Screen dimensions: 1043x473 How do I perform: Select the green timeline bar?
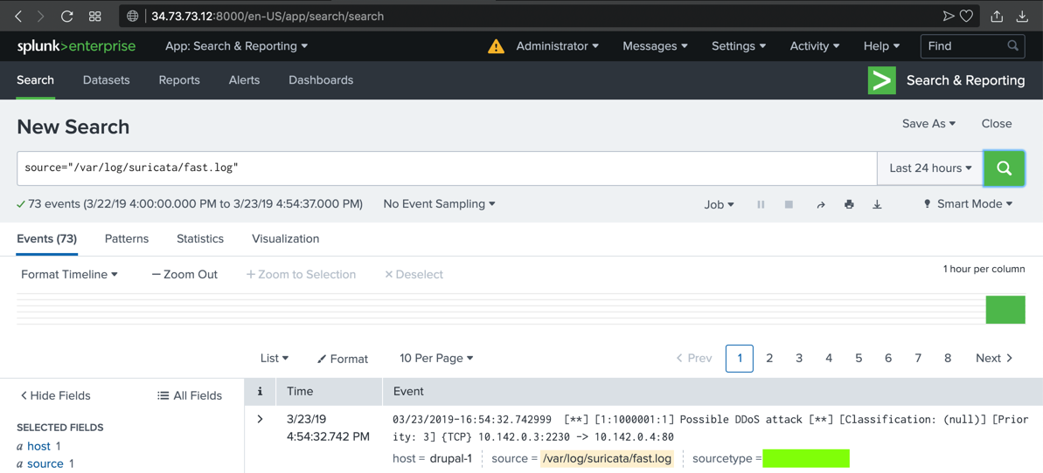coord(1005,310)
